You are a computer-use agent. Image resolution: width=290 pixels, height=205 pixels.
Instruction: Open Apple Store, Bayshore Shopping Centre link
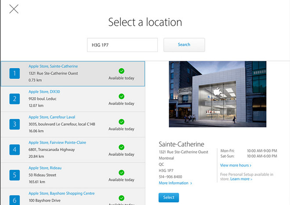click(62, 193)
